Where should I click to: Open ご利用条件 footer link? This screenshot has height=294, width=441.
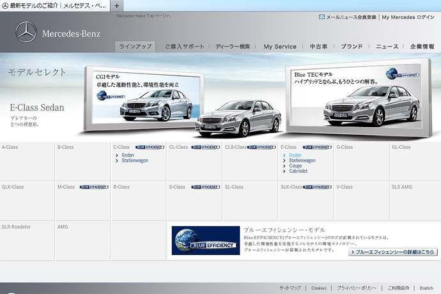(398, 288)
